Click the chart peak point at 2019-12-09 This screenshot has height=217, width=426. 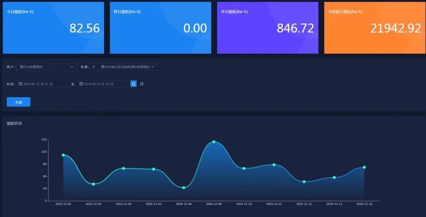tap(214, 142)
